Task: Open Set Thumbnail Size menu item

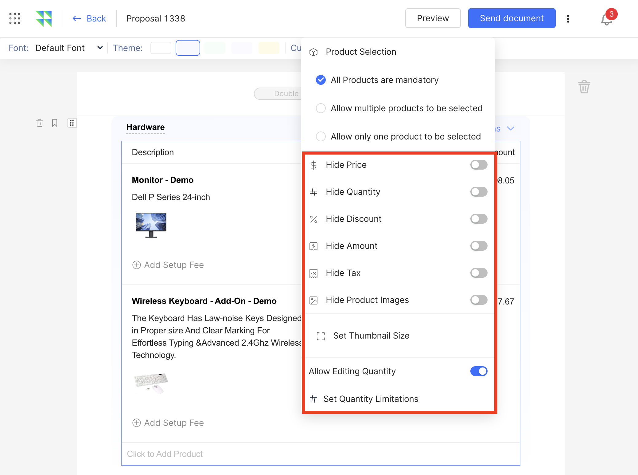Action: [371, 336]
